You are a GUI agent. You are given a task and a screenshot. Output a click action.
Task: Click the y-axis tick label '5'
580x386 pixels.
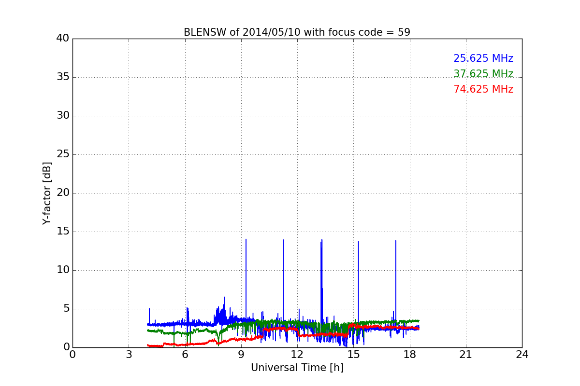(66, 309)
